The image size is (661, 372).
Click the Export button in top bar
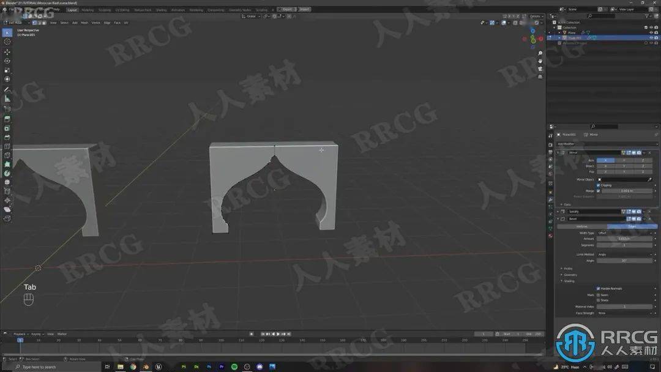point(287,9)
